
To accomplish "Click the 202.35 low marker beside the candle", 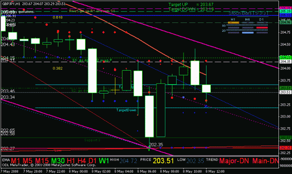I will (x=156, y=145).
